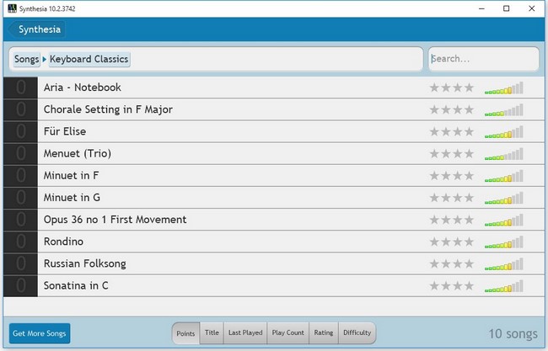Pick Minuet in G from list
The width and height of the screenshot is (548, 351).
274,198
